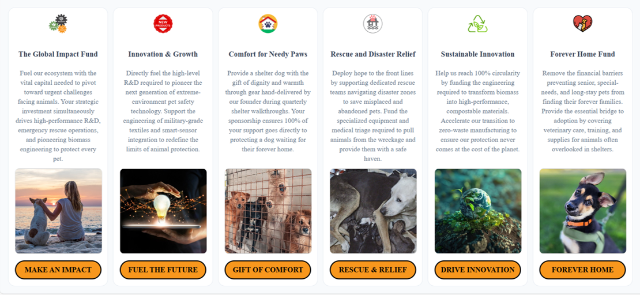
Task: Open the glowing lightbulb image
Action: click(x=163, y=211)
